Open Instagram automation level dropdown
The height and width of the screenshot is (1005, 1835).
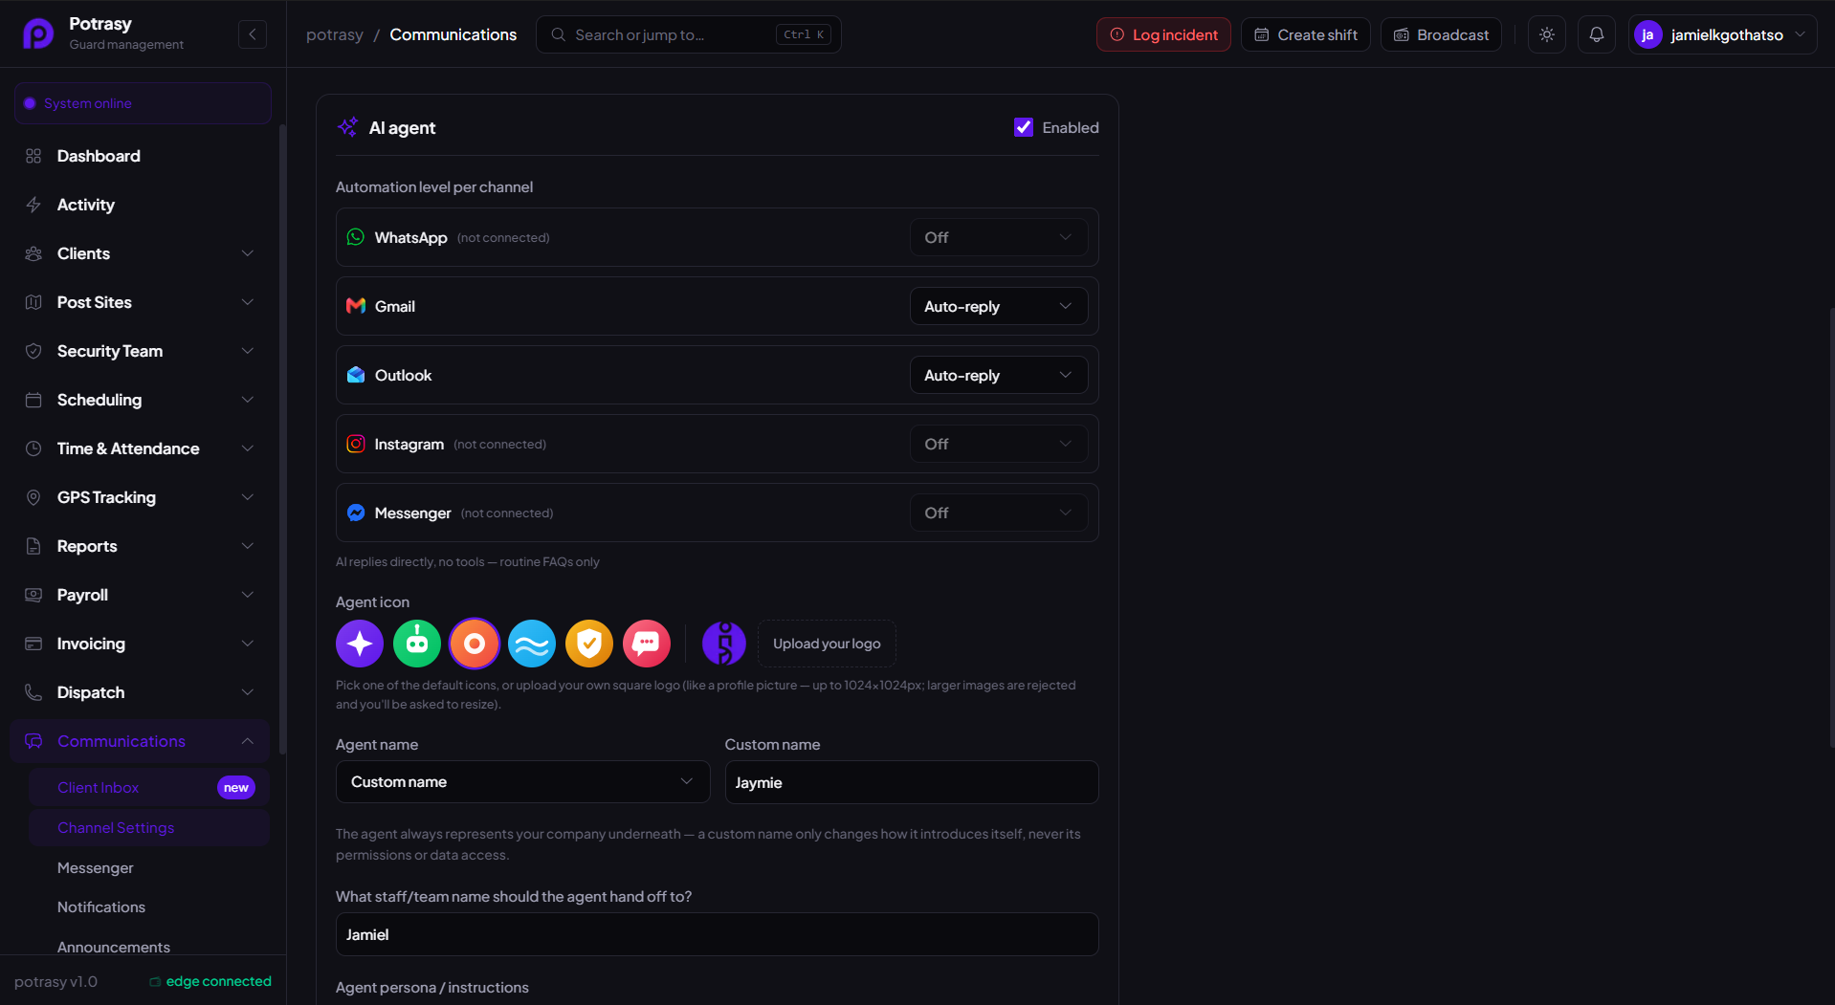[x=999, y=444]
